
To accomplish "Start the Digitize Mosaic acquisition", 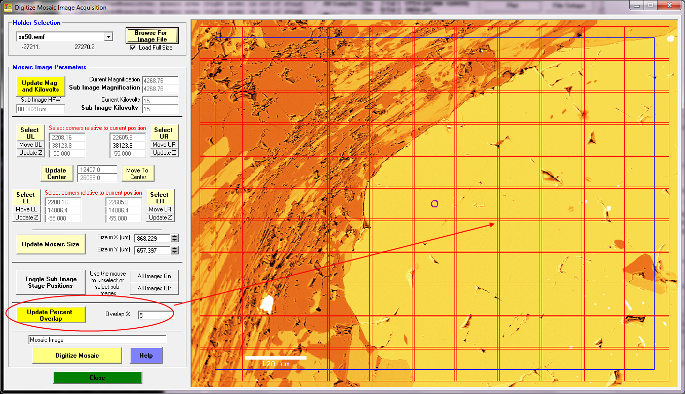I will point(77,356).
